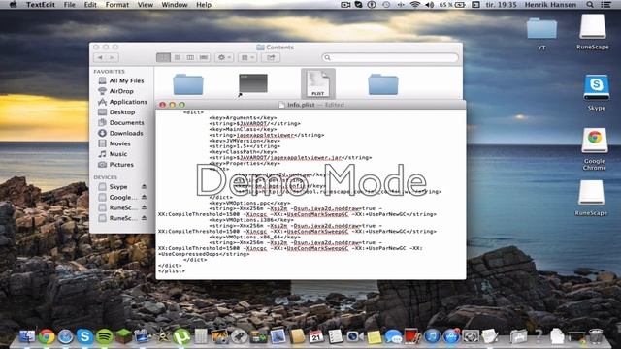Open Notification Center in menu bar
Screen dimensions: 621x349
coord(605,5)
